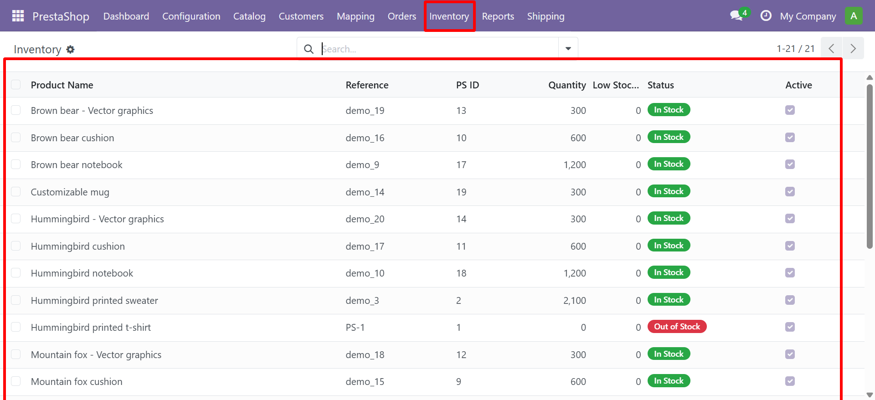875x400 pixels.
Task: Click the user avatar A icon
Action: (x=853, y=16)
